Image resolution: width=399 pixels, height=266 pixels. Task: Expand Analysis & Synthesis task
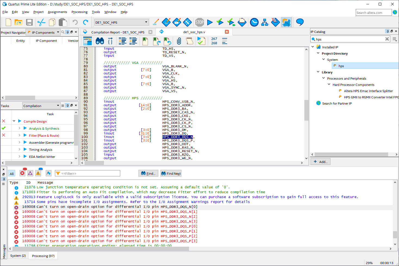pyautogui.click(x=19, y=128)
